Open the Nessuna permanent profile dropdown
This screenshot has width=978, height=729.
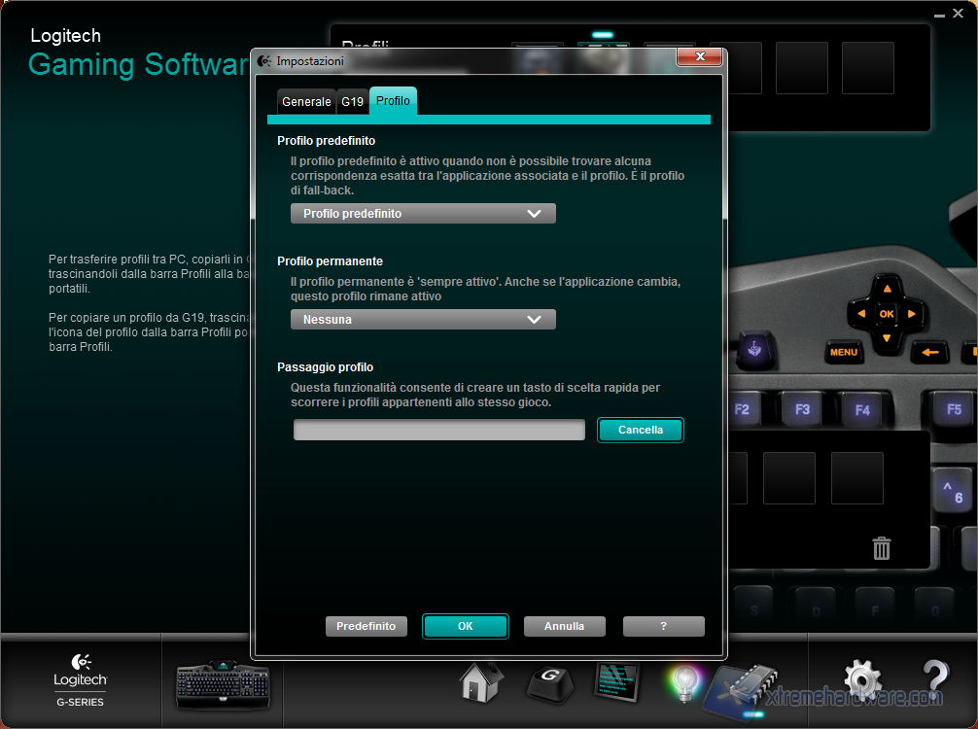(x=423, y=320)
